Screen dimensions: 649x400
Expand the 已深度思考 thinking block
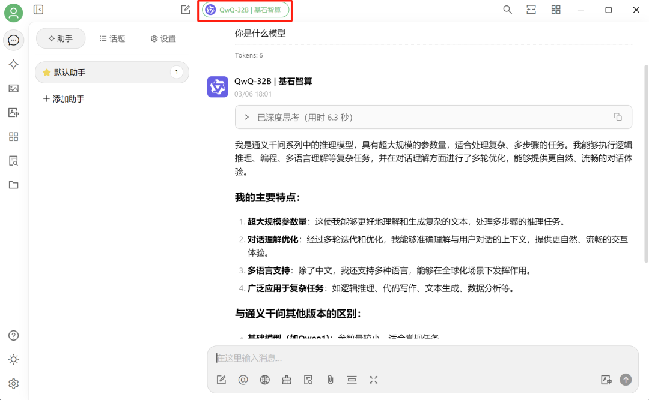click(x=433, y=118)
